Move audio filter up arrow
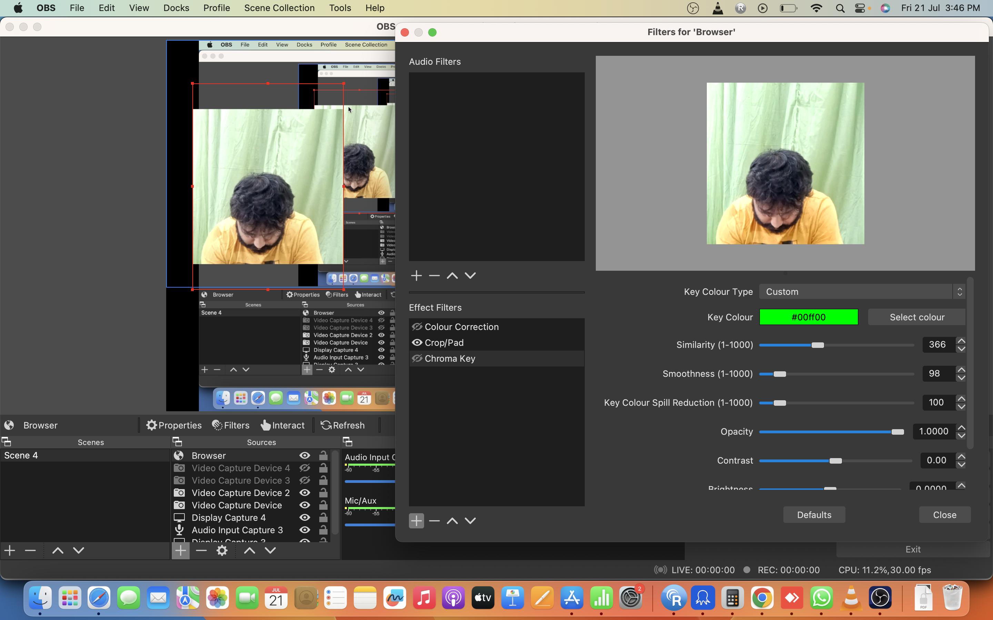The height and width of the screenshot is (620, 993). [x=452, y=276]
